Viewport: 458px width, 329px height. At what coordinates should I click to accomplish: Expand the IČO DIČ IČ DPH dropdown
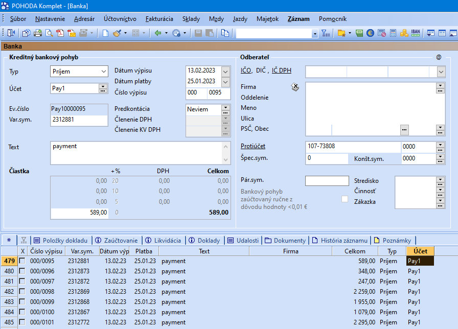click(441, 72)
